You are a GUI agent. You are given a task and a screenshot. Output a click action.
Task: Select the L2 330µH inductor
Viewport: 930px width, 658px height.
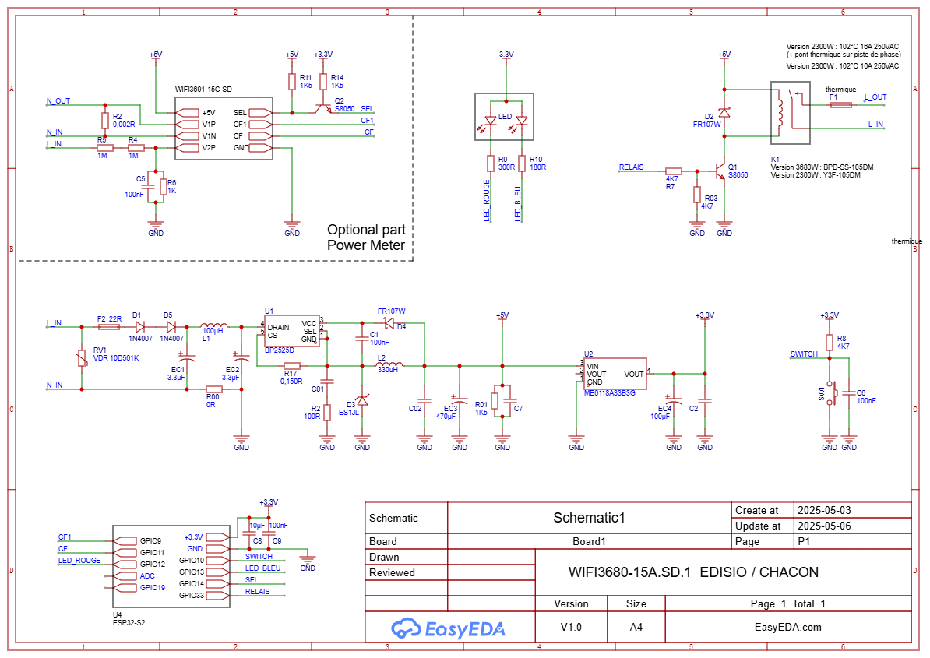coord(389,364)
